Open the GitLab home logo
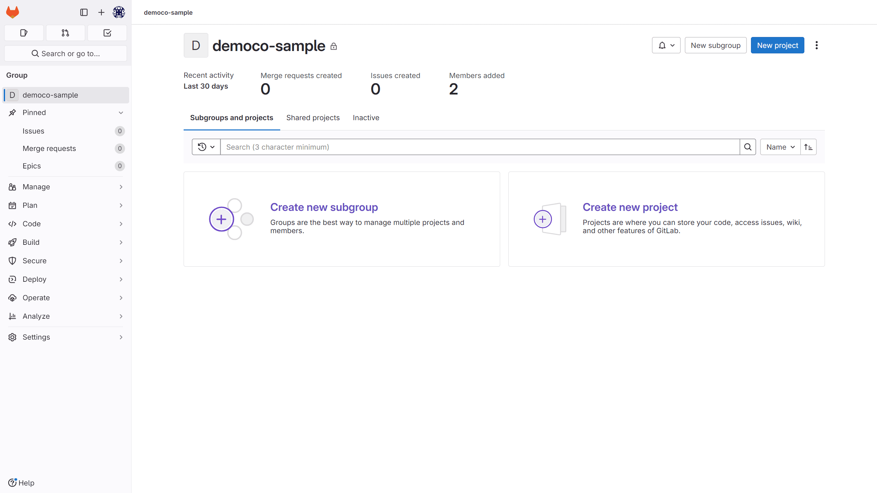This screenshot has height=493, width=877. pos(13,12)
